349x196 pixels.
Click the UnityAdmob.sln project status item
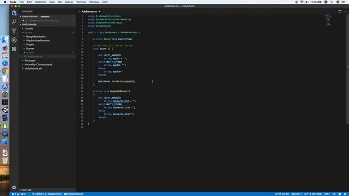pyautogui.click(x=74, y=194)
